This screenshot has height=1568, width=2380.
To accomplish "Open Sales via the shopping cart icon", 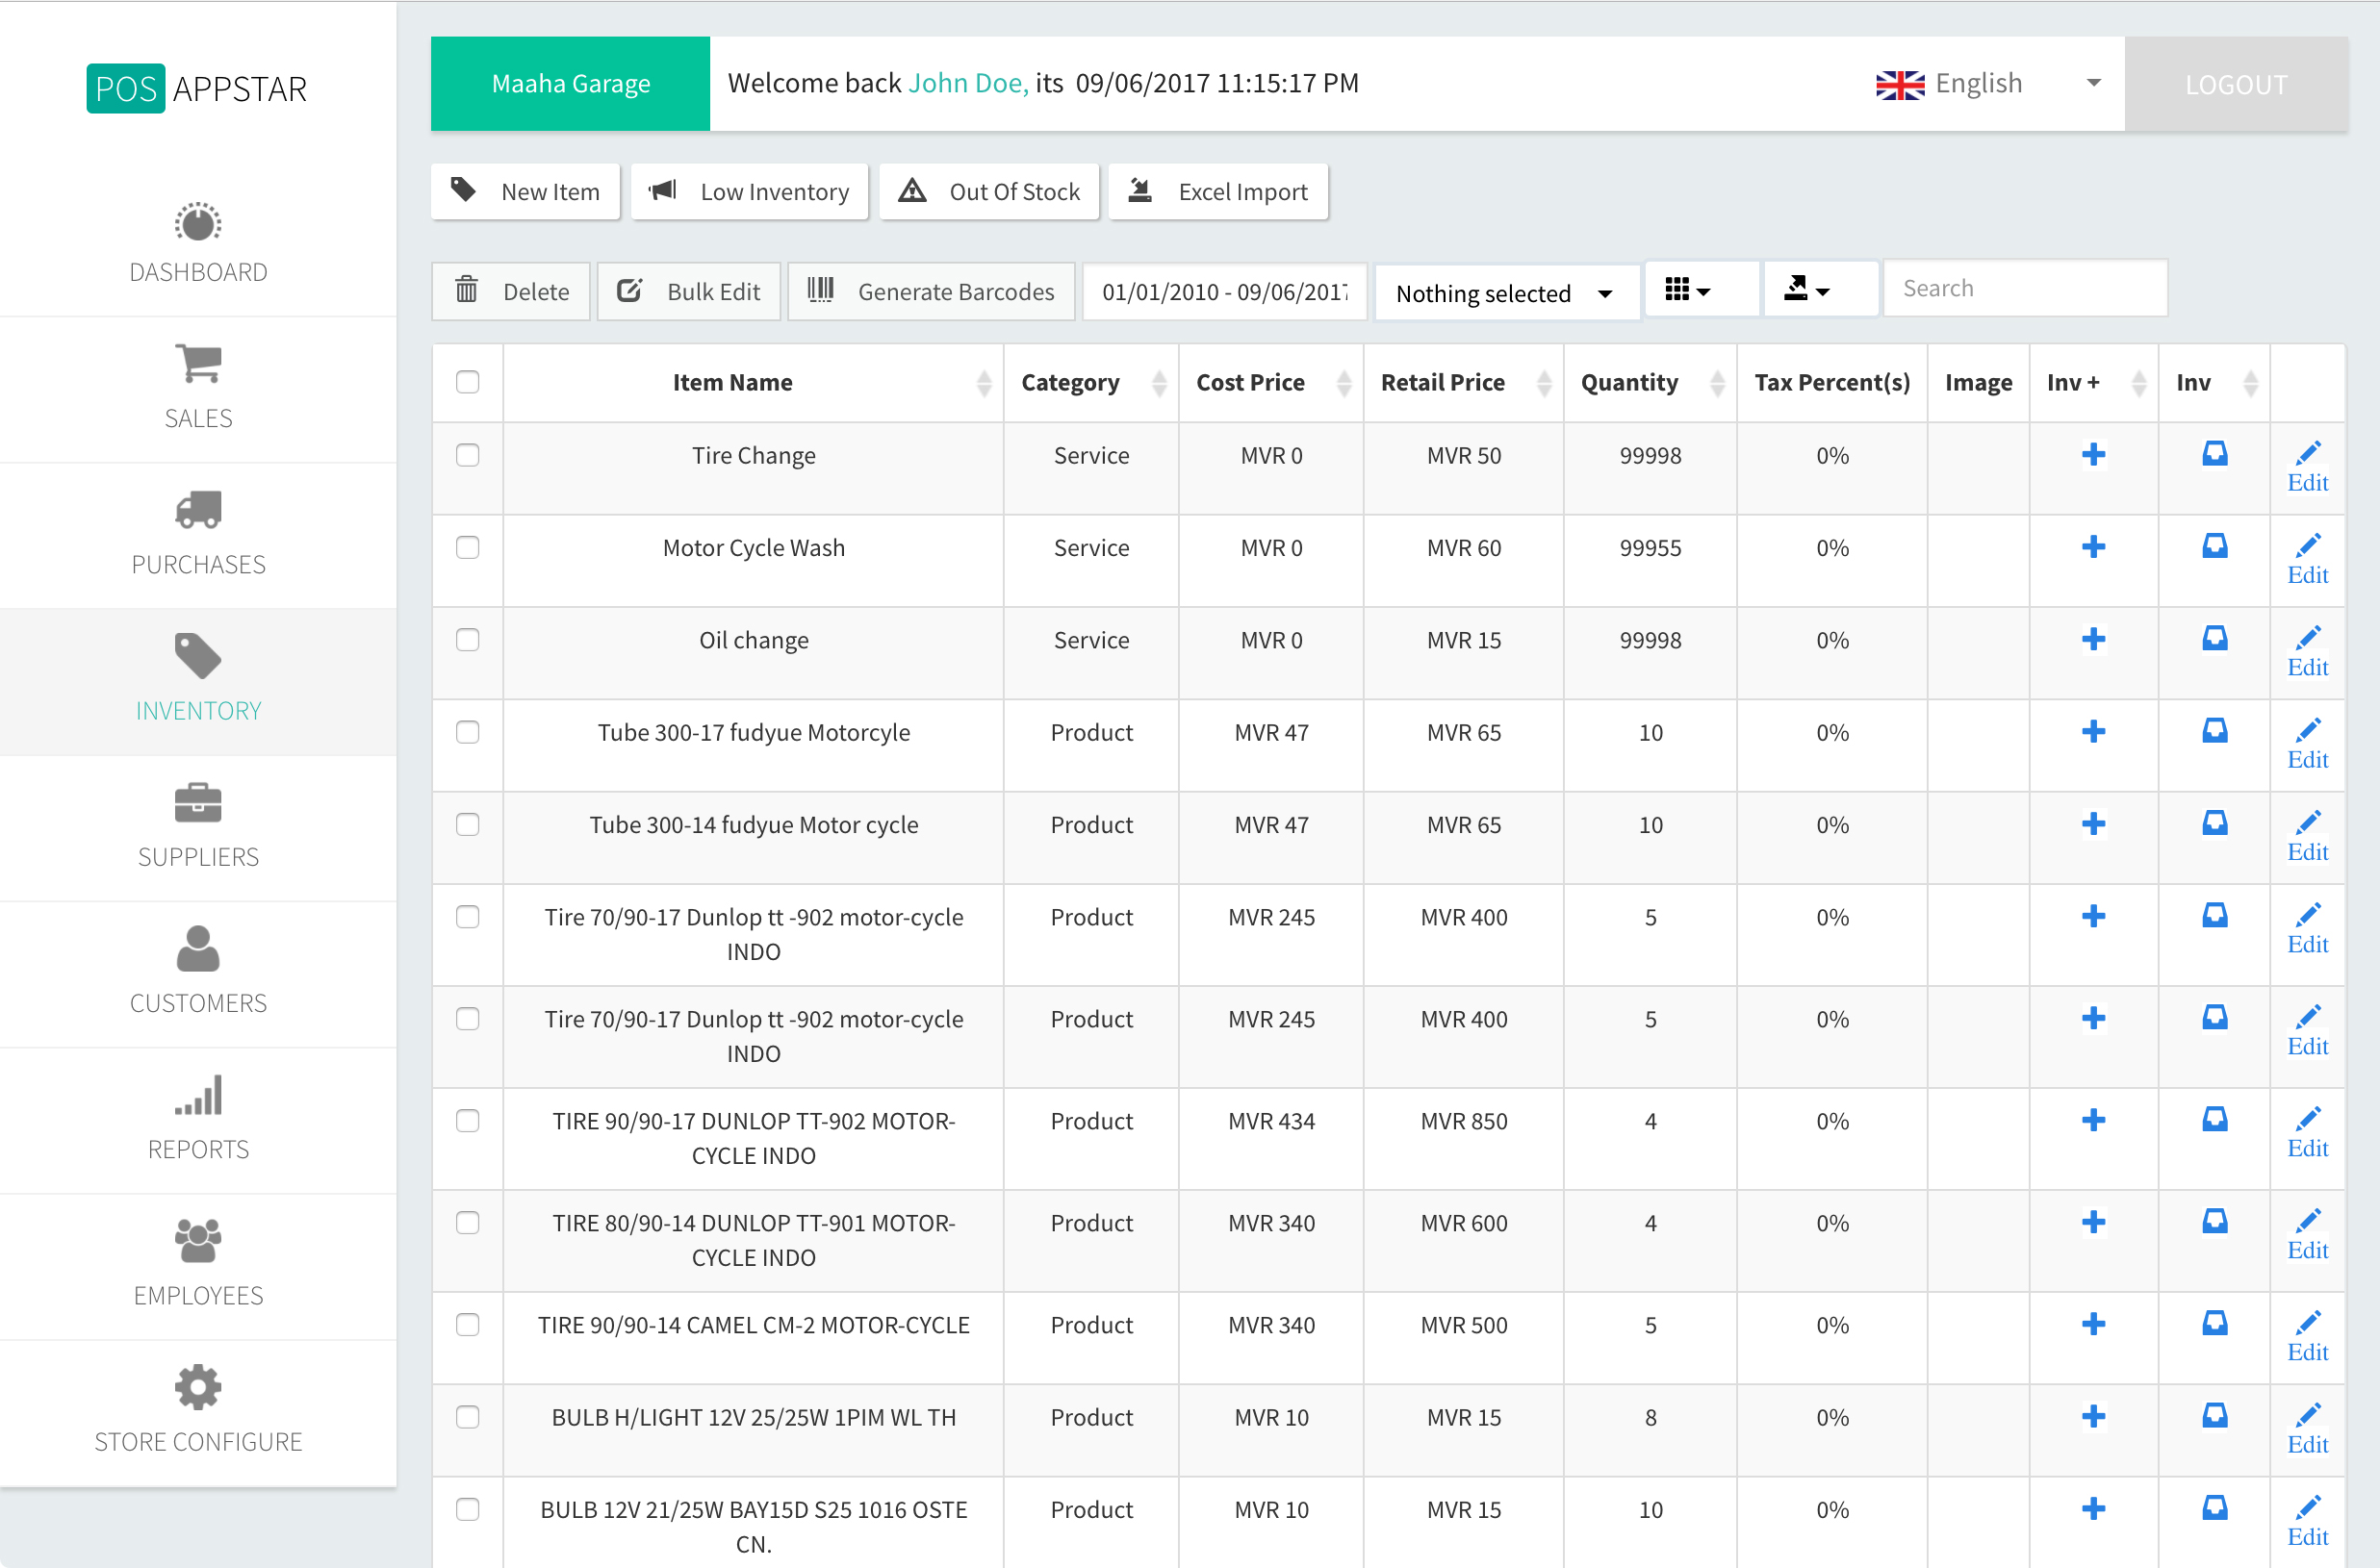I will click(198, 364).
